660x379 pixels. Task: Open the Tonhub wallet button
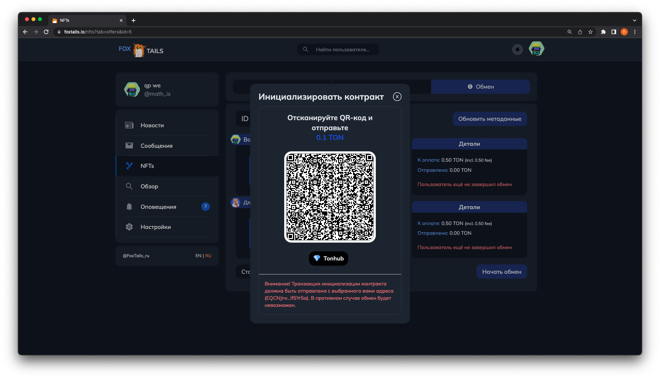coord(328,259)
